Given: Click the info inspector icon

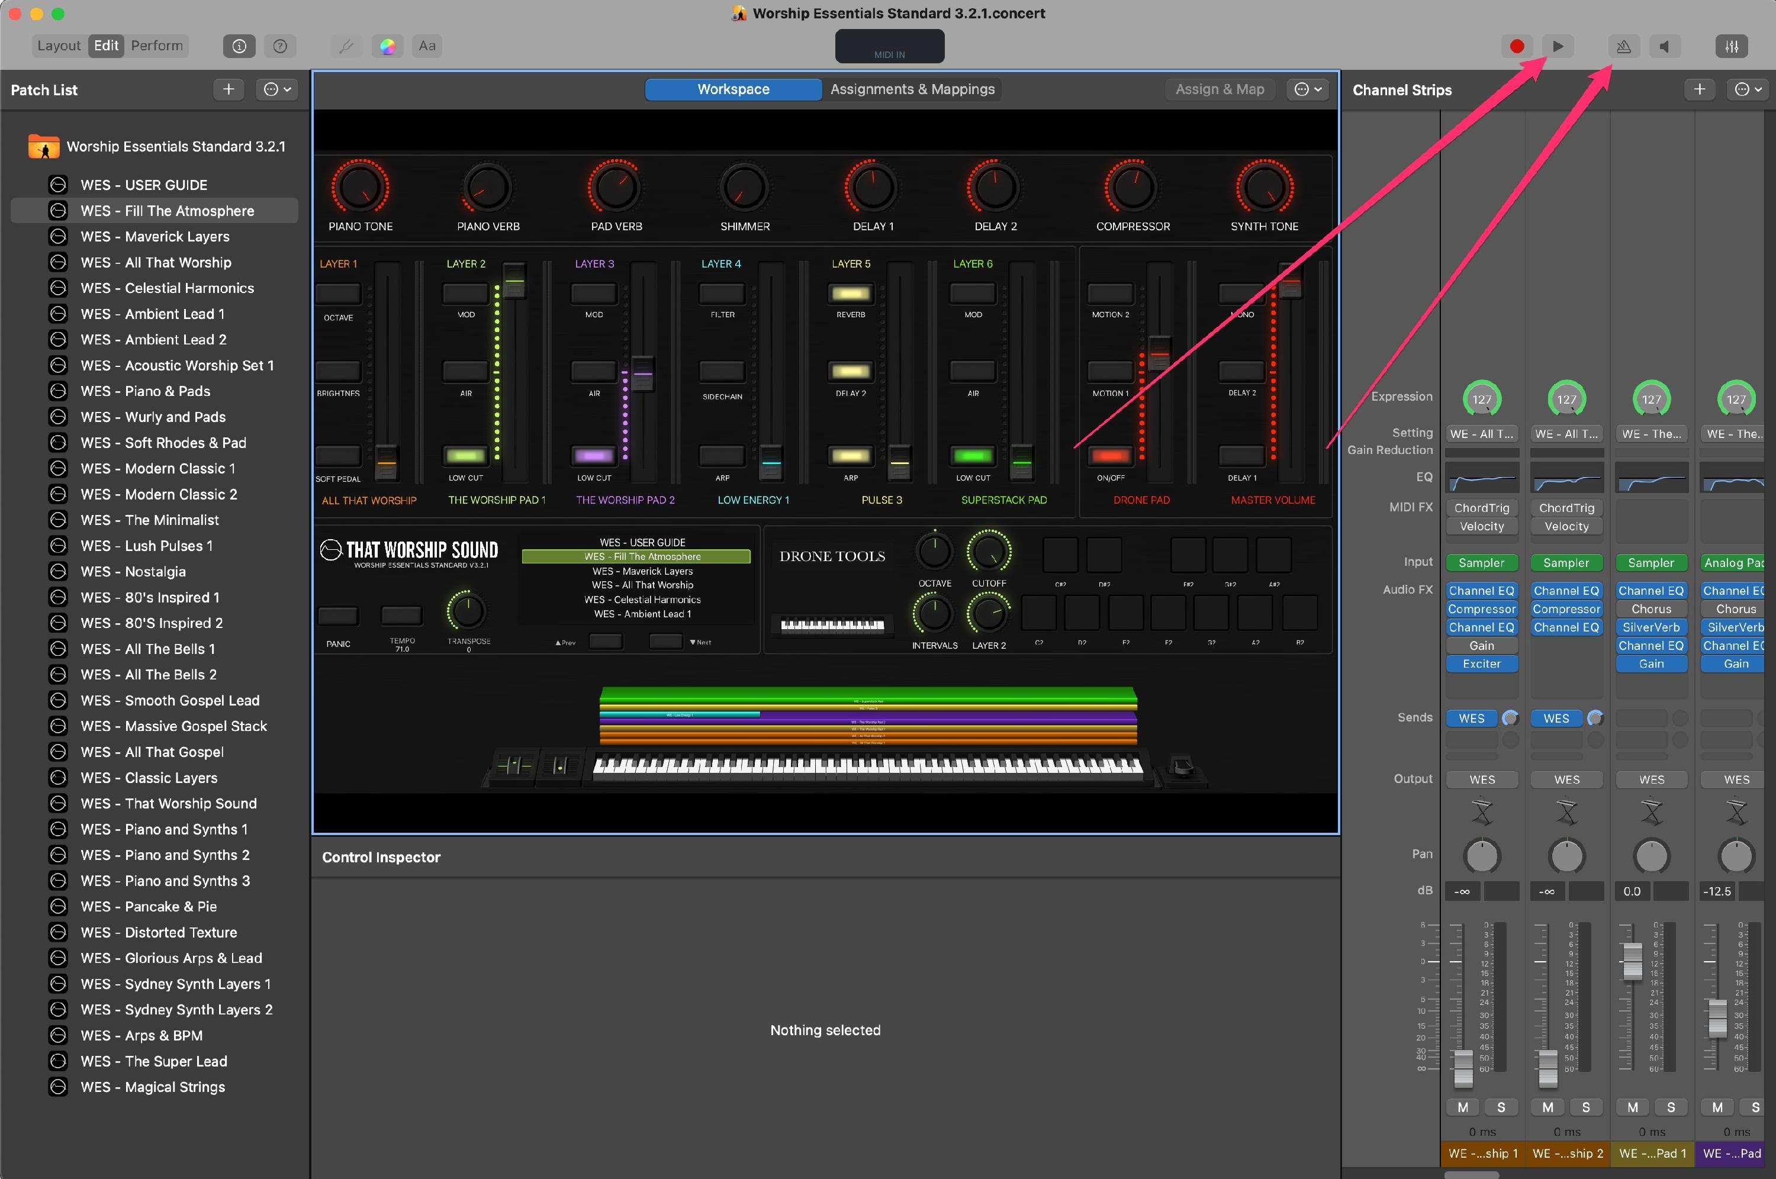Looking at the screenshot, I should click(239, 46).
